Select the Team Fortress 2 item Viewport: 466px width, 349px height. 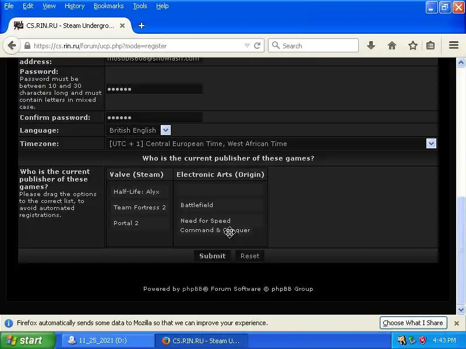[139, 208]
